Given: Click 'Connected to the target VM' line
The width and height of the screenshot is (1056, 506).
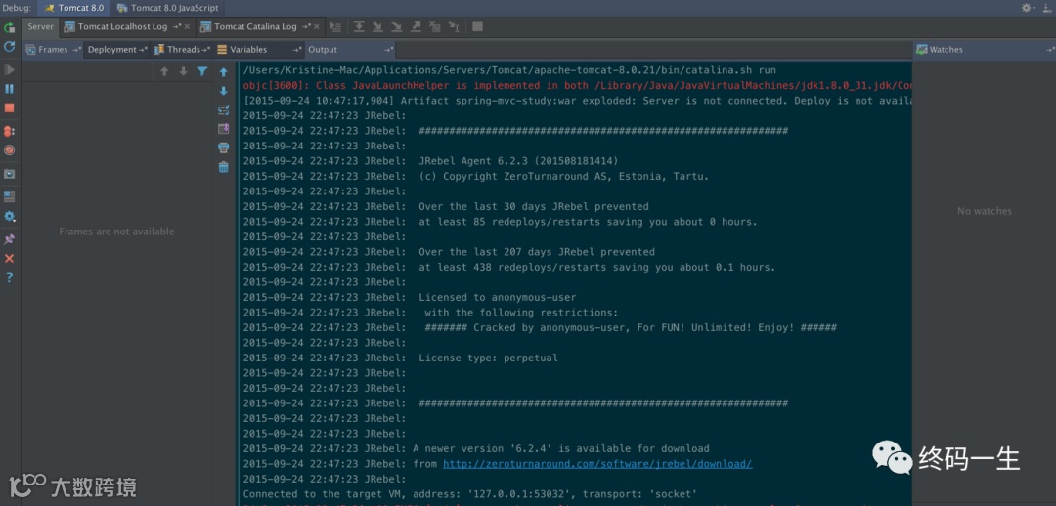Looking at the screenshot, I should (470, 494).
